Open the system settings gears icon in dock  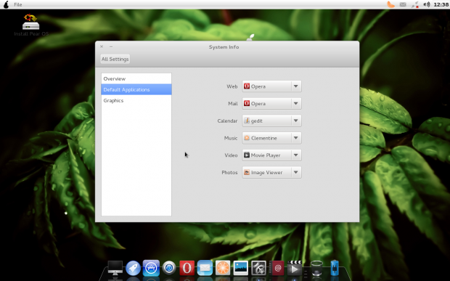click(x=258, y=268)
